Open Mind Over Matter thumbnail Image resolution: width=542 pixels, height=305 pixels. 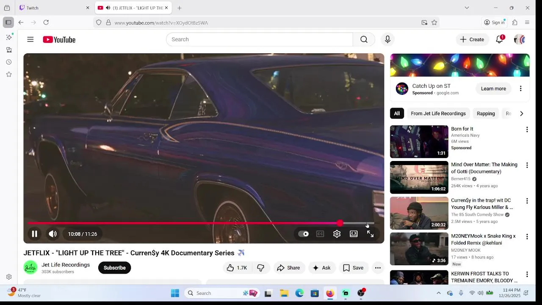tap(419, 177)
